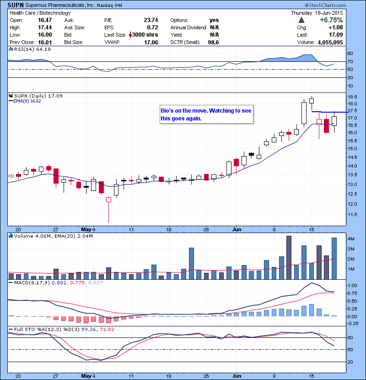This screenshot has width=366, height=380.
Task: Click the Bid Size label
Action: 73,42
